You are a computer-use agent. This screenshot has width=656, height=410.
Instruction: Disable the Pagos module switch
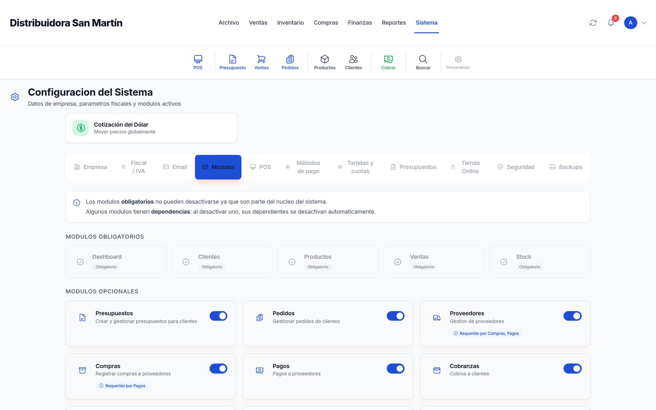click(x=395, y=368)
